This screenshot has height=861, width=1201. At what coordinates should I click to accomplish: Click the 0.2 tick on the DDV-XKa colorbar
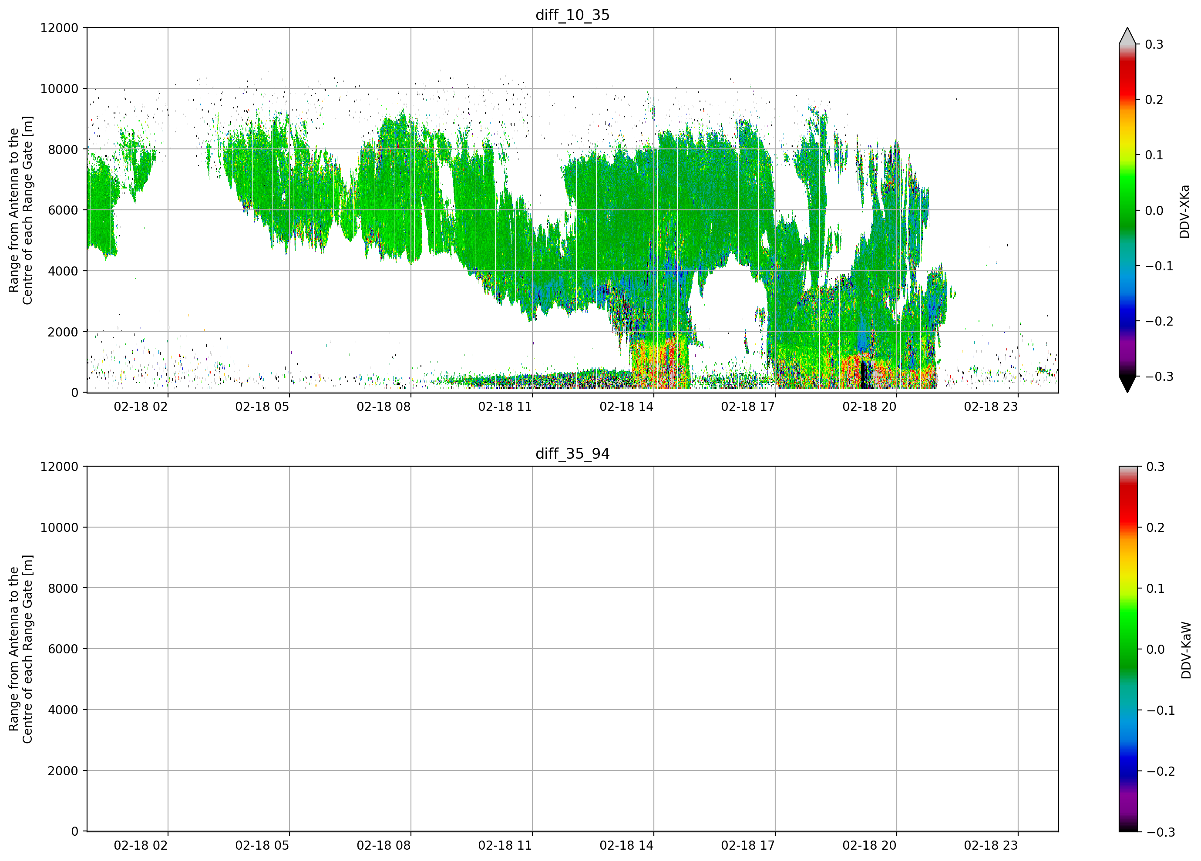point(1154,100)
